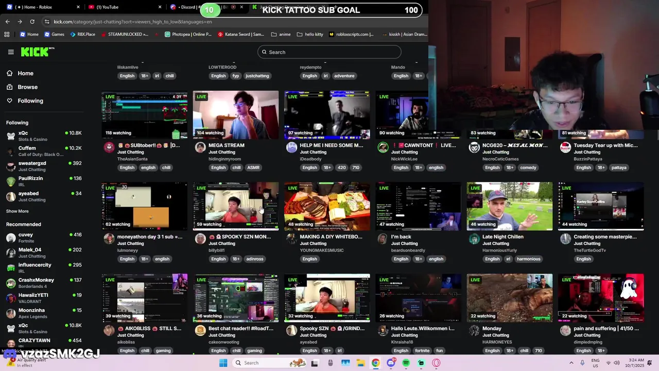Screen dimensions: 659x371
Task: Click the NickWickLee channel avatar
Action: click(383, 147)
